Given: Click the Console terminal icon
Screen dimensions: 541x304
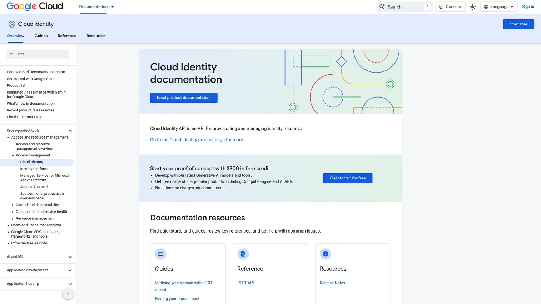Looking at the screenshot, I should (x=441, y=7).
